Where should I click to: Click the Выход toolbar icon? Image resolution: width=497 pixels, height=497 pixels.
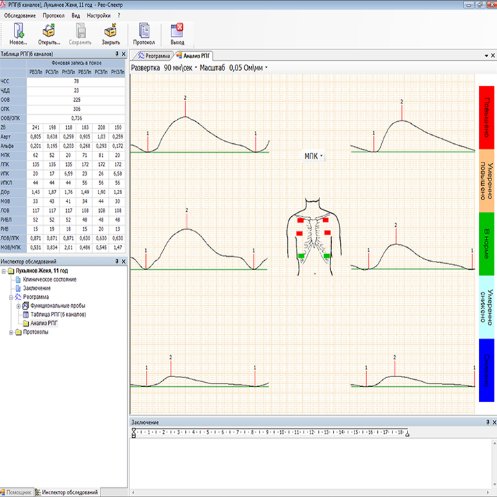[x=177, y=34]
